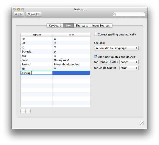The width and height of the screenshot is (159, 145).
Task: Open the Spelling Automatic by Language dropdown
Action: pyautogui.click(x=116, y=48)
